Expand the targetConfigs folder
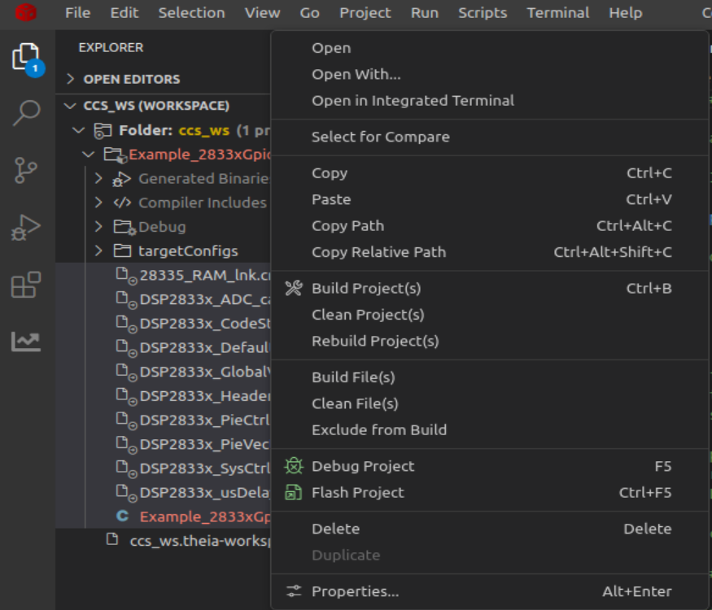 [x=98, y=251]
